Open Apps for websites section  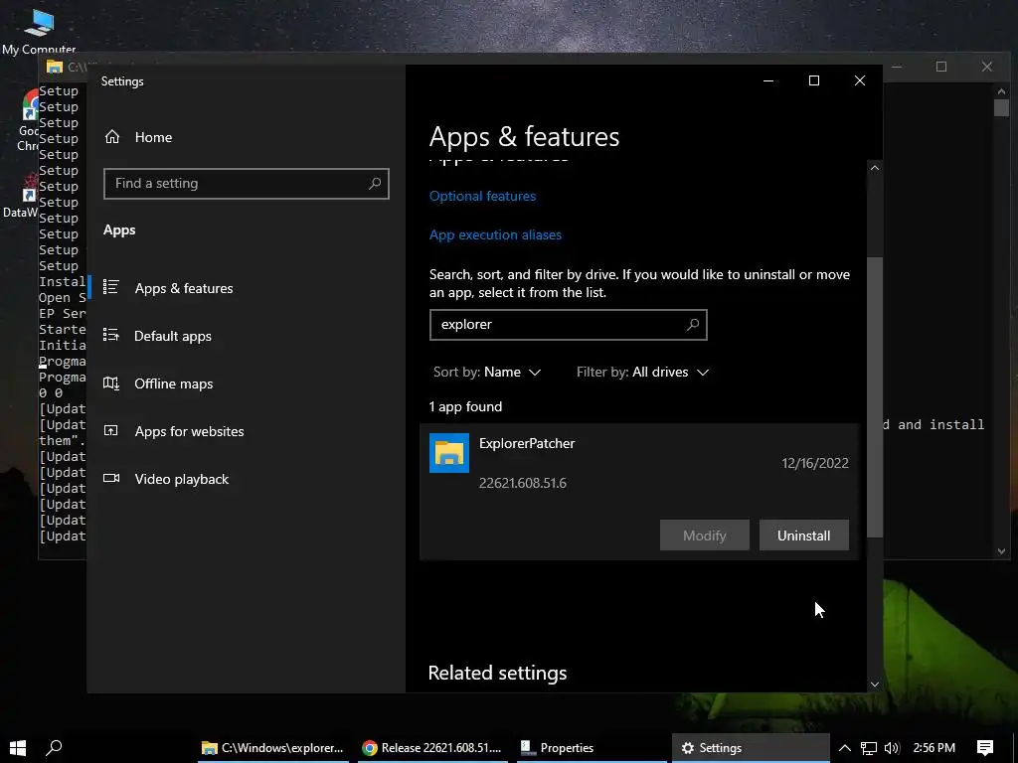189,431
